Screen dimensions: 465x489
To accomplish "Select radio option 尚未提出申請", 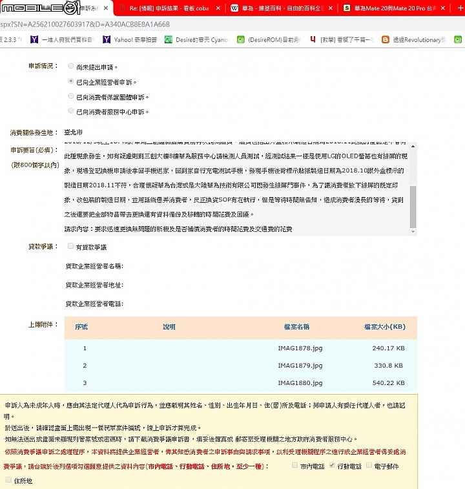I will pos(71,66).
